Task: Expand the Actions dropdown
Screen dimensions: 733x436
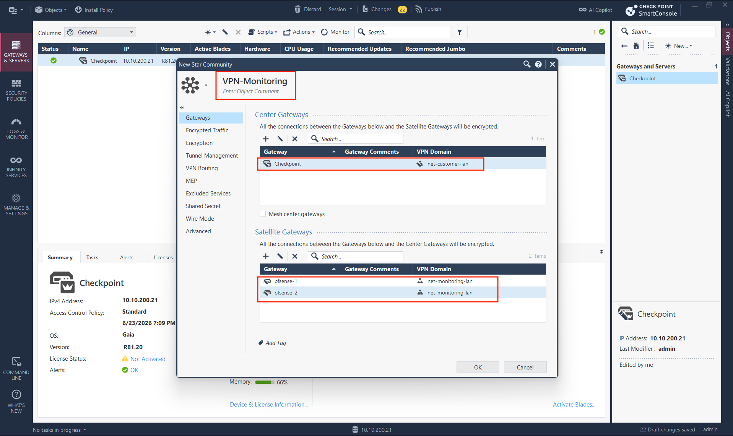Action: [x=299, y=32]
